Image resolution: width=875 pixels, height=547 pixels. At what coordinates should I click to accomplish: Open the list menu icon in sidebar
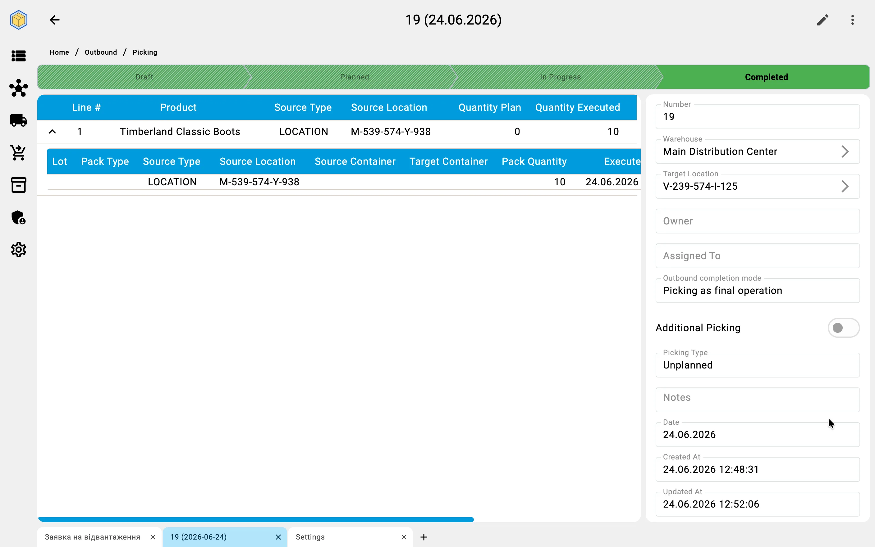click(x=18, y=56)
